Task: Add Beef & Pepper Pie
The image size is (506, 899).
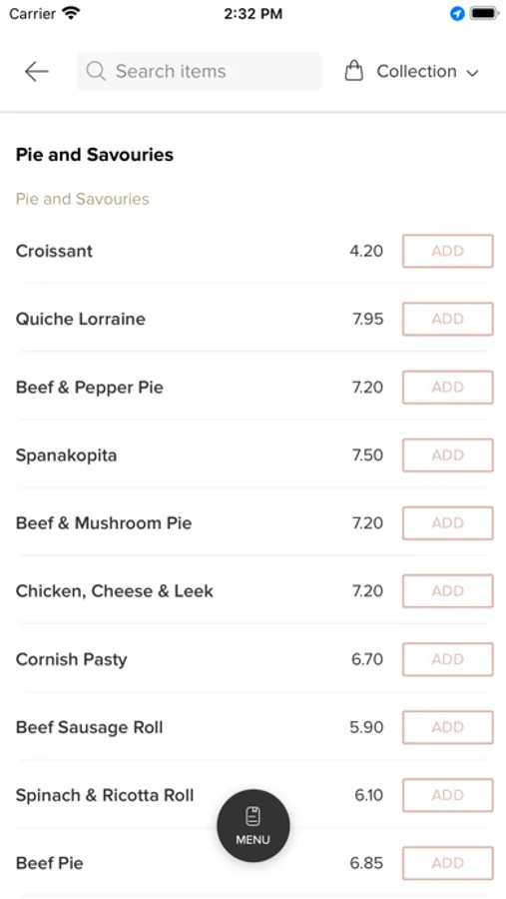Action: [447, 387]
